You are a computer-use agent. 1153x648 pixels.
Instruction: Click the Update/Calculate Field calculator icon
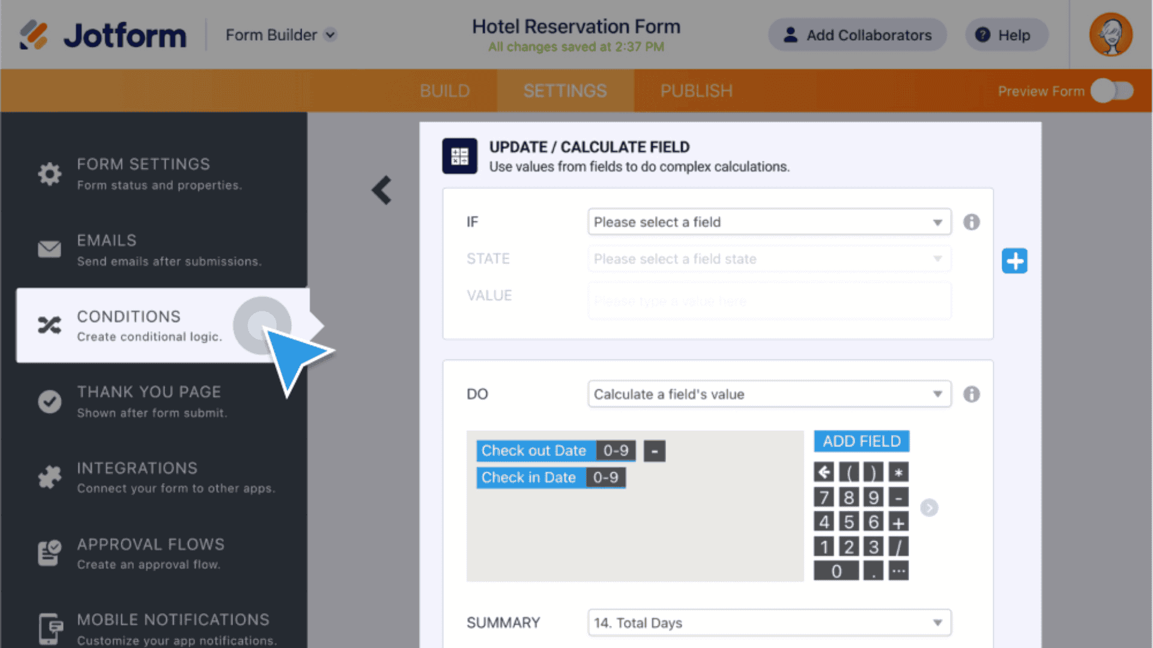pyautogui.click(x=459, y=156)
